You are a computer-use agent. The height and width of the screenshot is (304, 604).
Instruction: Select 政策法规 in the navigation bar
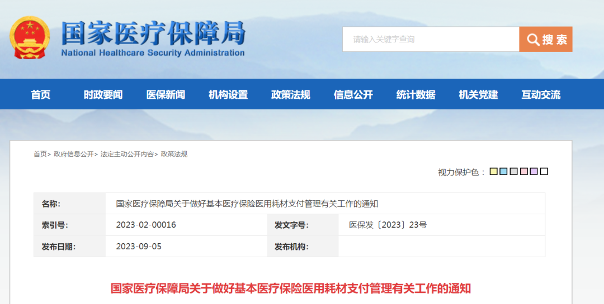click(x=290, y=94)
